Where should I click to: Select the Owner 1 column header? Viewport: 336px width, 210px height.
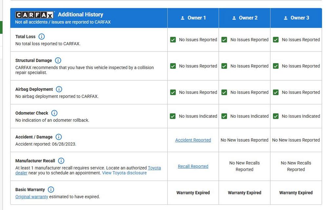tap(193, 18)
